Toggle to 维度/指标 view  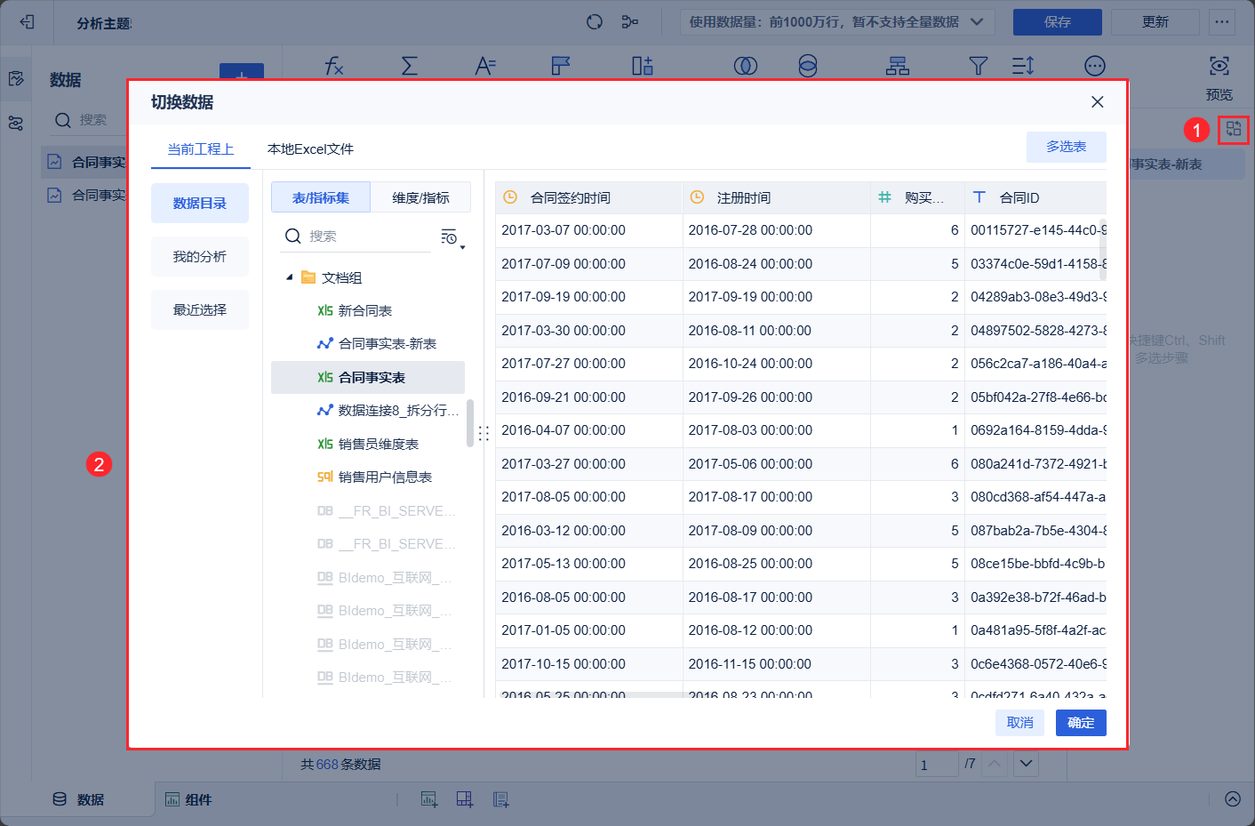pyautogui.click(x=420, y=197)
